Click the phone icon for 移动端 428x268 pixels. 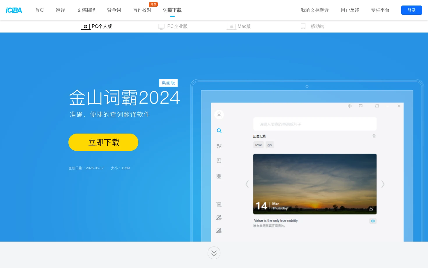[303, 26]
